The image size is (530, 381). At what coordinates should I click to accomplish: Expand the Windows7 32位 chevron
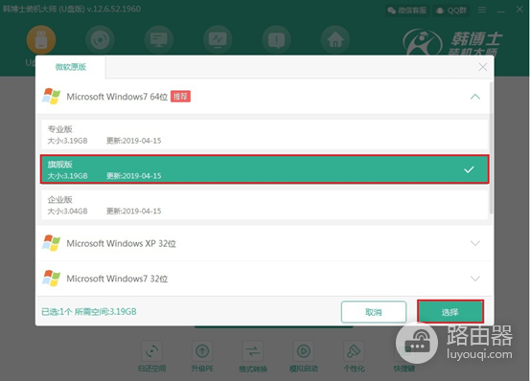coord(475,279)
